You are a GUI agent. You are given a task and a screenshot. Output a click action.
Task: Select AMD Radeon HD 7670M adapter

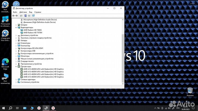pos(33,32)
